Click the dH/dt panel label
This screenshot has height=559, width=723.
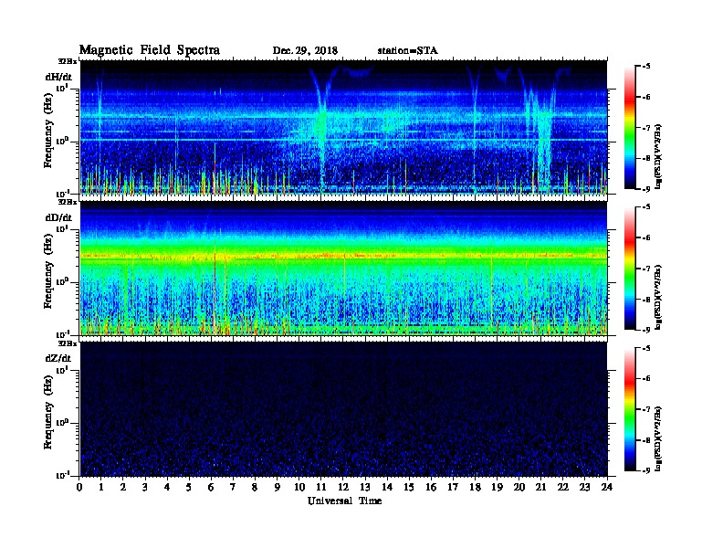tap(58, 77)
